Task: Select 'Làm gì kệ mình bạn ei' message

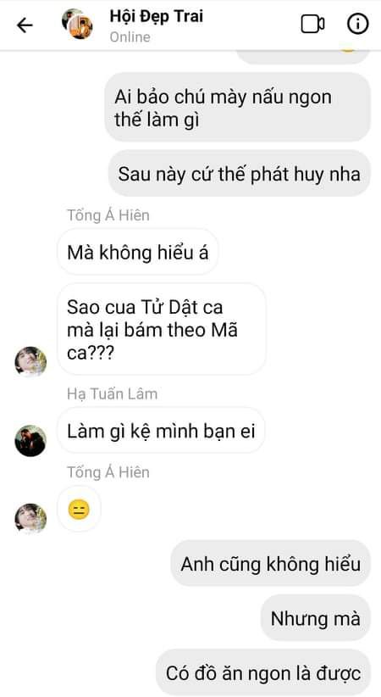Action: pyautogui.click(x=161, y=431)
